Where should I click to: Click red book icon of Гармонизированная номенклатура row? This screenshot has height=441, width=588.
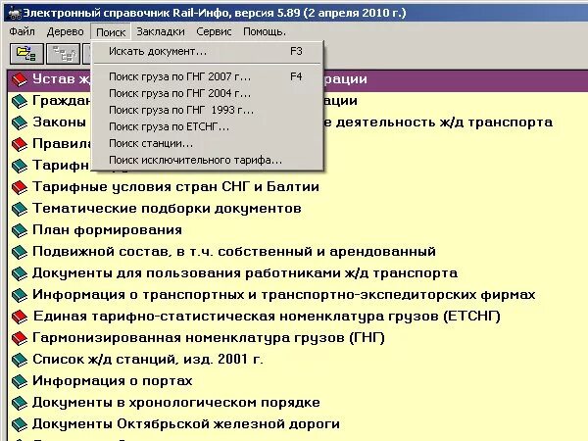click(x=20, y=338)
